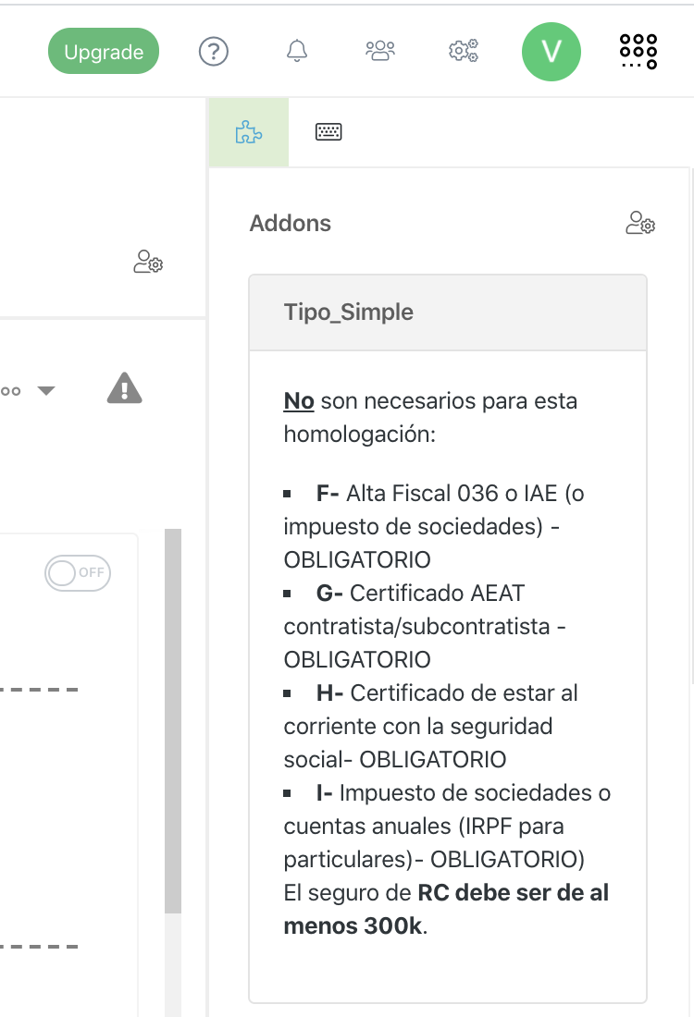This screenshot has height=1017, width=694.
Task: Open the settings gears icon
Action: (x=463, y=52)
